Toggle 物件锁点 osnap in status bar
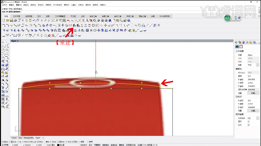This screenshot has width=261, height=146. coord(105,145)
